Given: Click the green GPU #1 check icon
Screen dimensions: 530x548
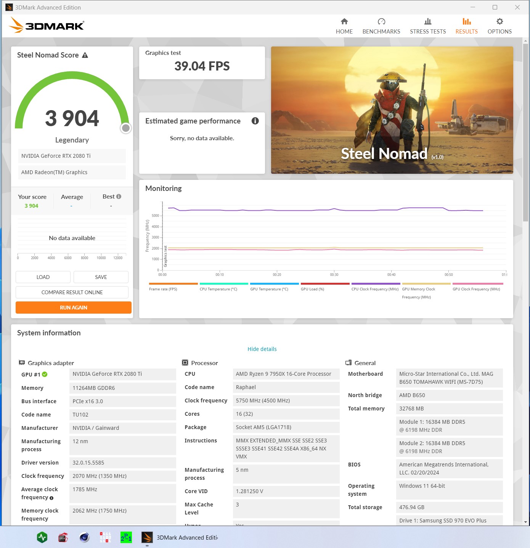Looking at the screenshot, I should click(45, 374).
